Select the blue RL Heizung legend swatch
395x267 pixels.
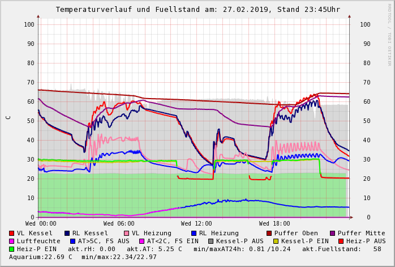[x=194, y=233]
